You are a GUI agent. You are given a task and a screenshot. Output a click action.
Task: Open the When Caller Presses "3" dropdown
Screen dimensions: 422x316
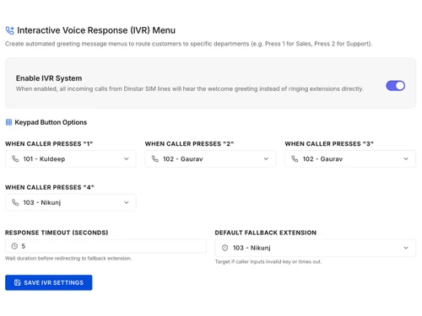pyautogui.click(x=350, y=159)
